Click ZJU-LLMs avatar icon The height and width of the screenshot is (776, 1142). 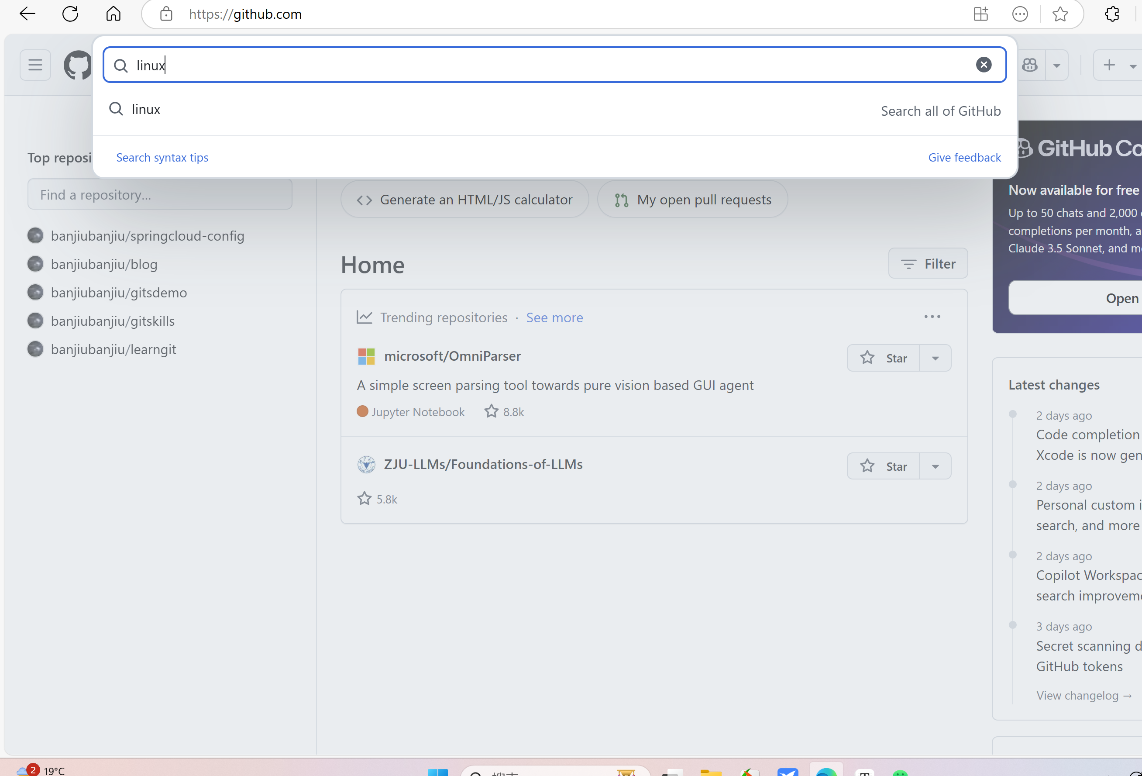[366, 464]
